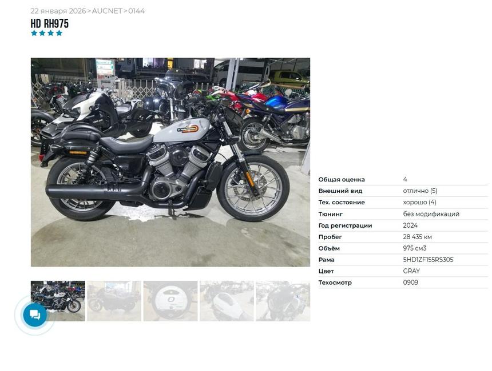Enlarge the main Harley-Davidson photo
This screenshot has width=492, height=371.
pyautogui.click(x=170, y=162)
